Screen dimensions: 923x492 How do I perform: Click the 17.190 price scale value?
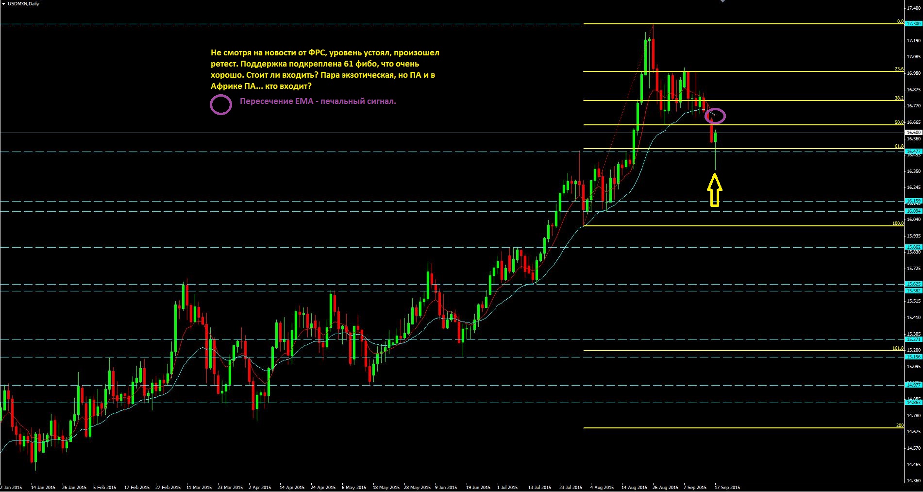click(x=914, y=41)
